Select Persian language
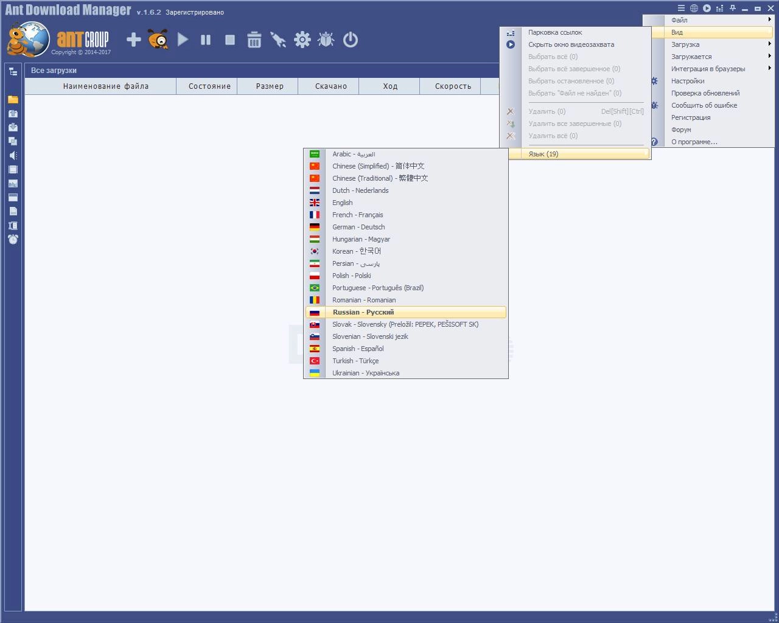779x623 pixels. click(x=406, y=263)
